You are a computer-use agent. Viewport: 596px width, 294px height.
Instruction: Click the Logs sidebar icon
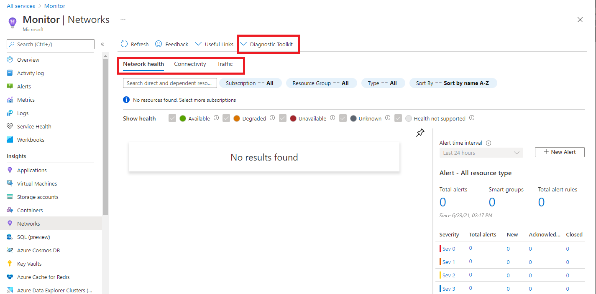10,113
